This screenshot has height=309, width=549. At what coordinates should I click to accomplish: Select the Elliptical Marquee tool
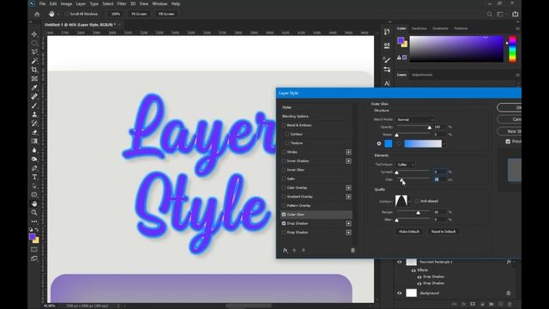tap(34, 43)
